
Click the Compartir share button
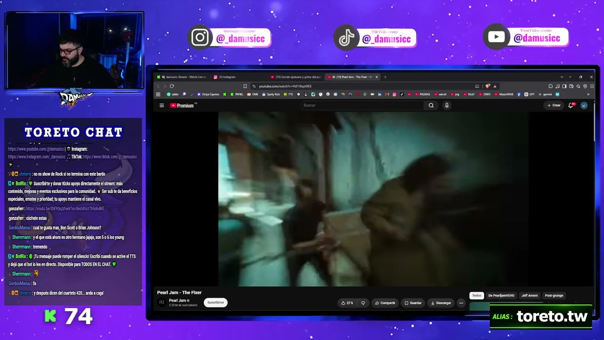[385, 303]
